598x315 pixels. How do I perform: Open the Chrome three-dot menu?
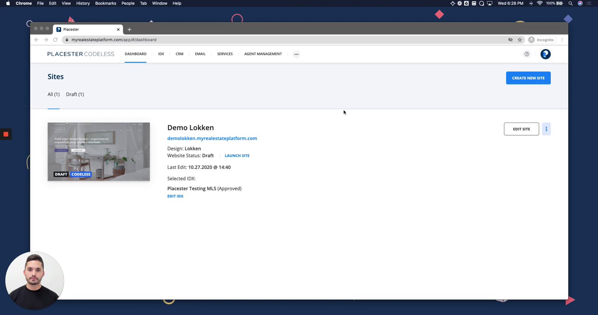click(562, 40)
